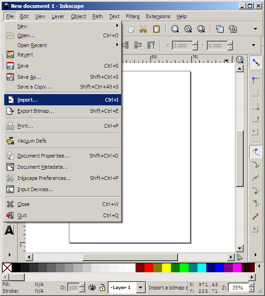The image size is (265, 296).
Task: Toggle Enable snapping button at top right
Action: (256, 62)
